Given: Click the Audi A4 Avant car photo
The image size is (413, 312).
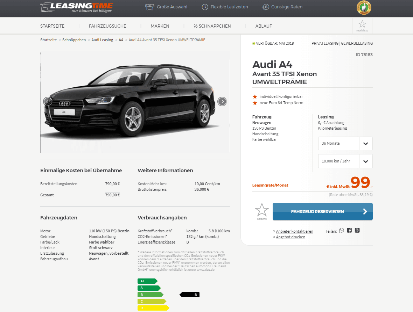Looking at the screenshot, I should (x=135, y=102).
